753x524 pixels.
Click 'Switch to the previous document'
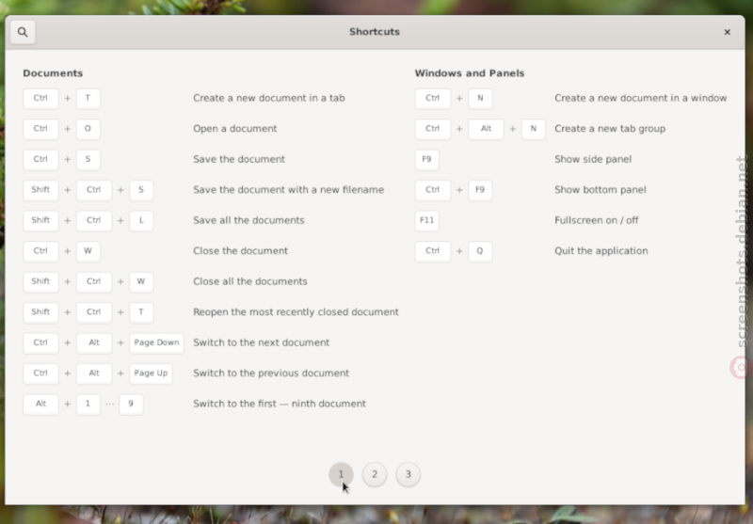coord(271,373)
